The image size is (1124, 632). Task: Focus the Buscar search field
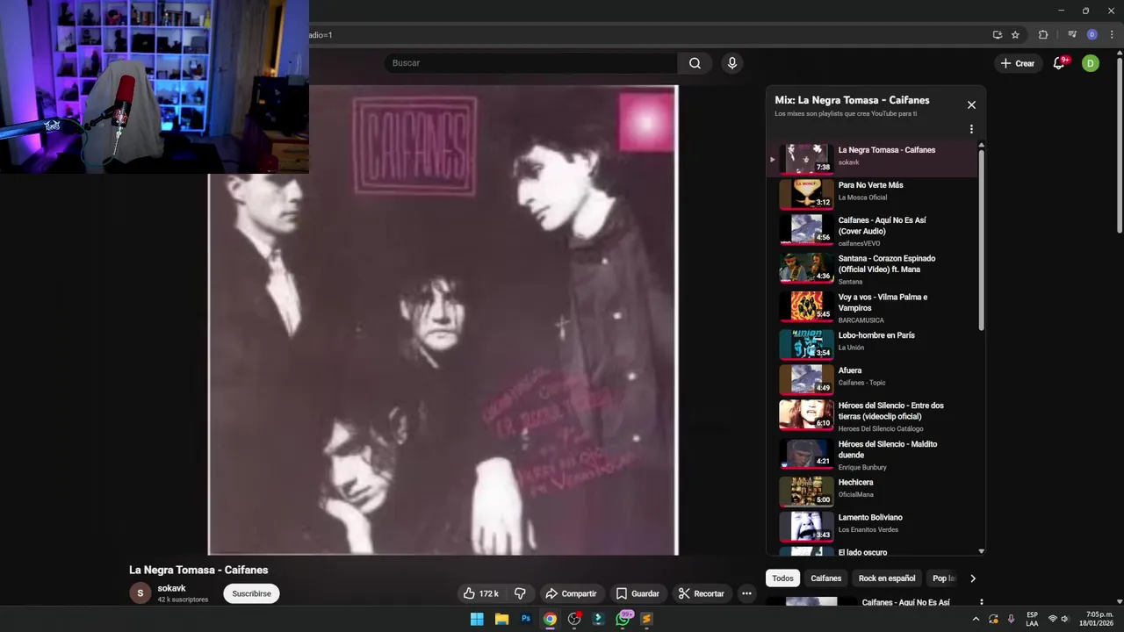click(x=530, y=63)
